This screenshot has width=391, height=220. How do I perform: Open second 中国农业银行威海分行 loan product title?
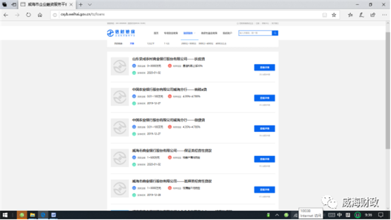[x=169, y=120]
